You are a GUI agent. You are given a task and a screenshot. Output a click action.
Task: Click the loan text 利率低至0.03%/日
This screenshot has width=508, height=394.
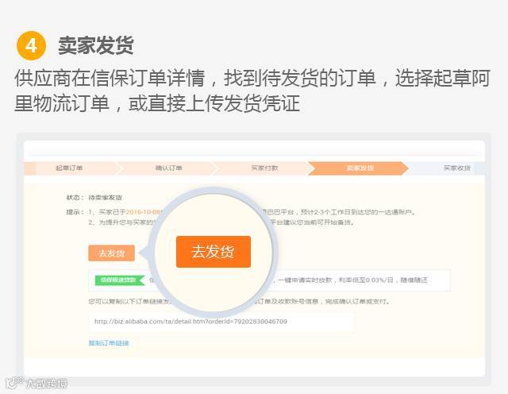[x=366, y=280]
